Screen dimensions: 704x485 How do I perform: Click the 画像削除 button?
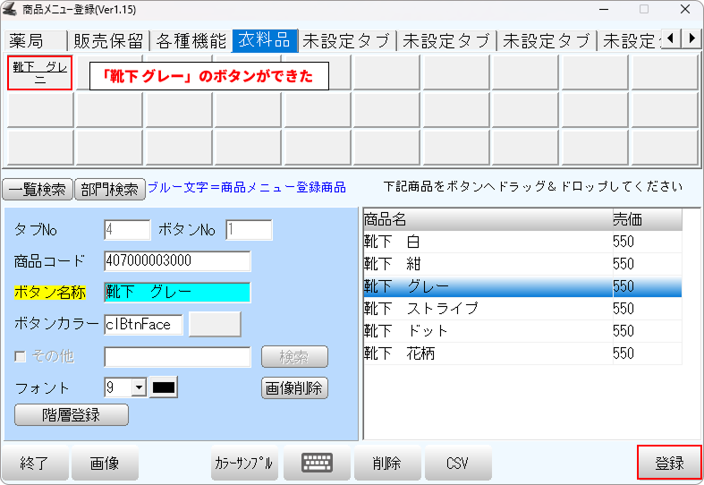point(294,388)
